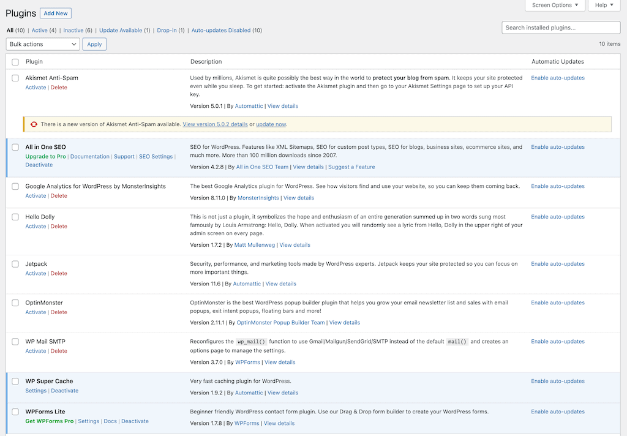Open WPForms author link under WP Mail SMTP

tap(247, 363)
